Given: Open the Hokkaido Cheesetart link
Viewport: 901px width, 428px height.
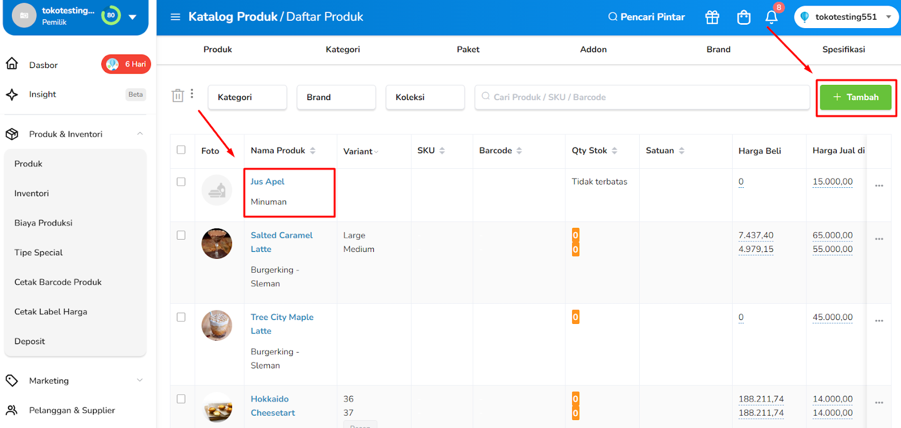Looking at the screenshot, I should (x=273, y=406).
